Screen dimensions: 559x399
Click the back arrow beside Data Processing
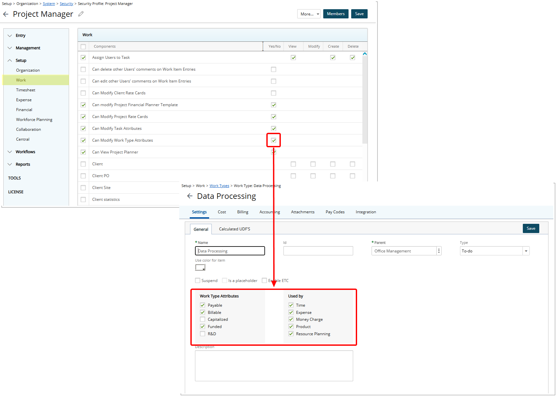pyautogui.click(x=190, y=196)
